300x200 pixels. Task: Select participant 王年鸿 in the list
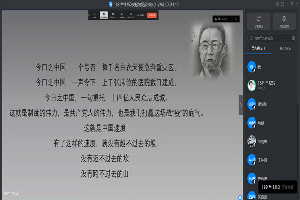272,160
